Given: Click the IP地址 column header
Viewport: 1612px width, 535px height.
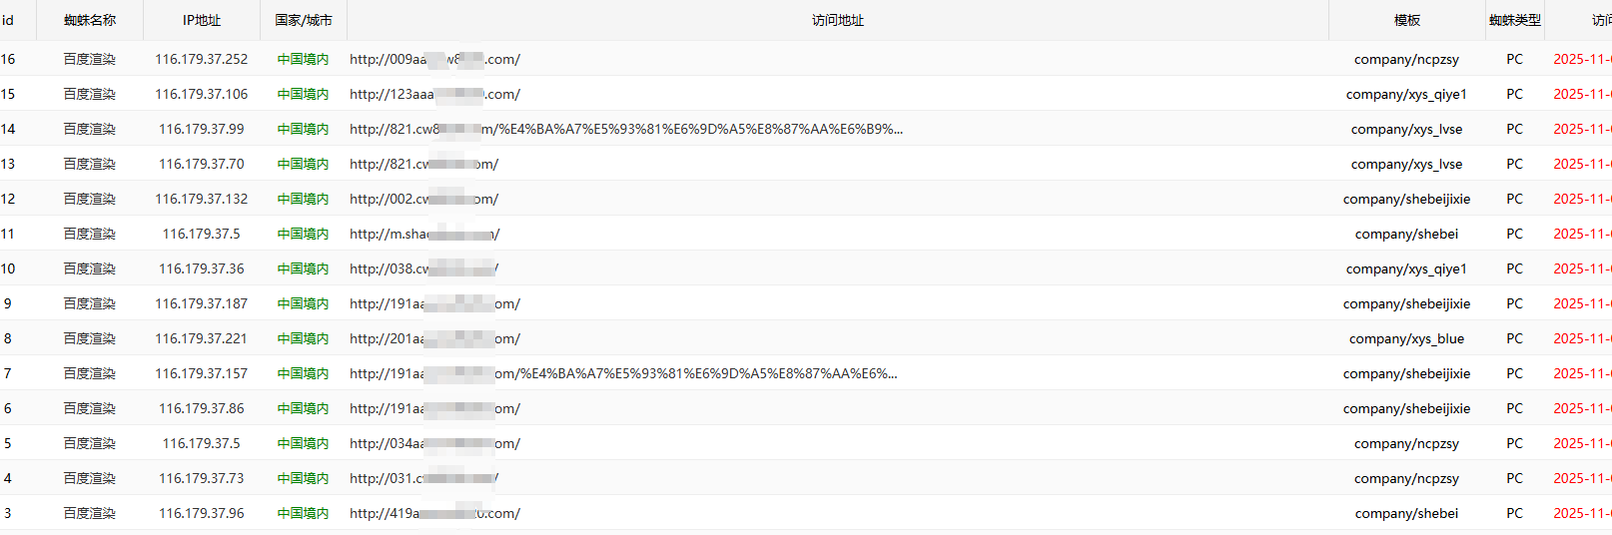Looking at the screenshot, I should coord(202,20).
